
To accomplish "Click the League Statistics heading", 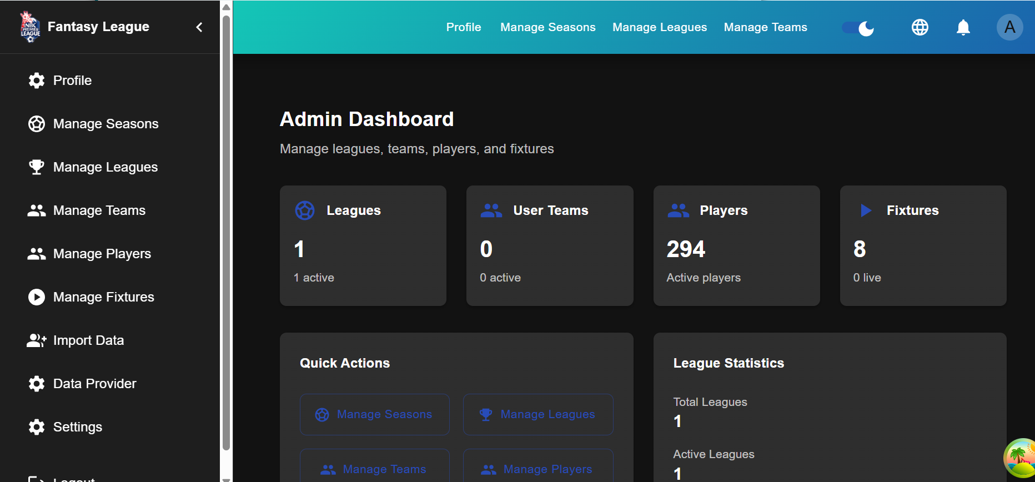I will (x=728, y=363).
